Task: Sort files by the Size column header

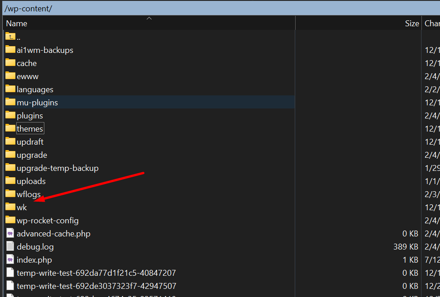Action: 411,24
